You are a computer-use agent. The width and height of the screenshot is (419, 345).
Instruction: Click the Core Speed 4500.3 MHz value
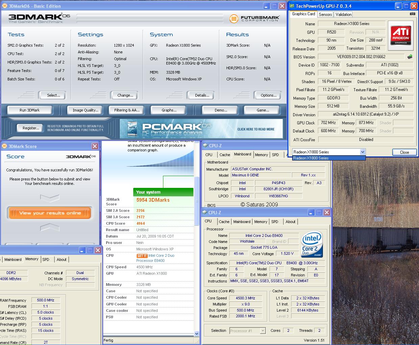tap(246, 298)
